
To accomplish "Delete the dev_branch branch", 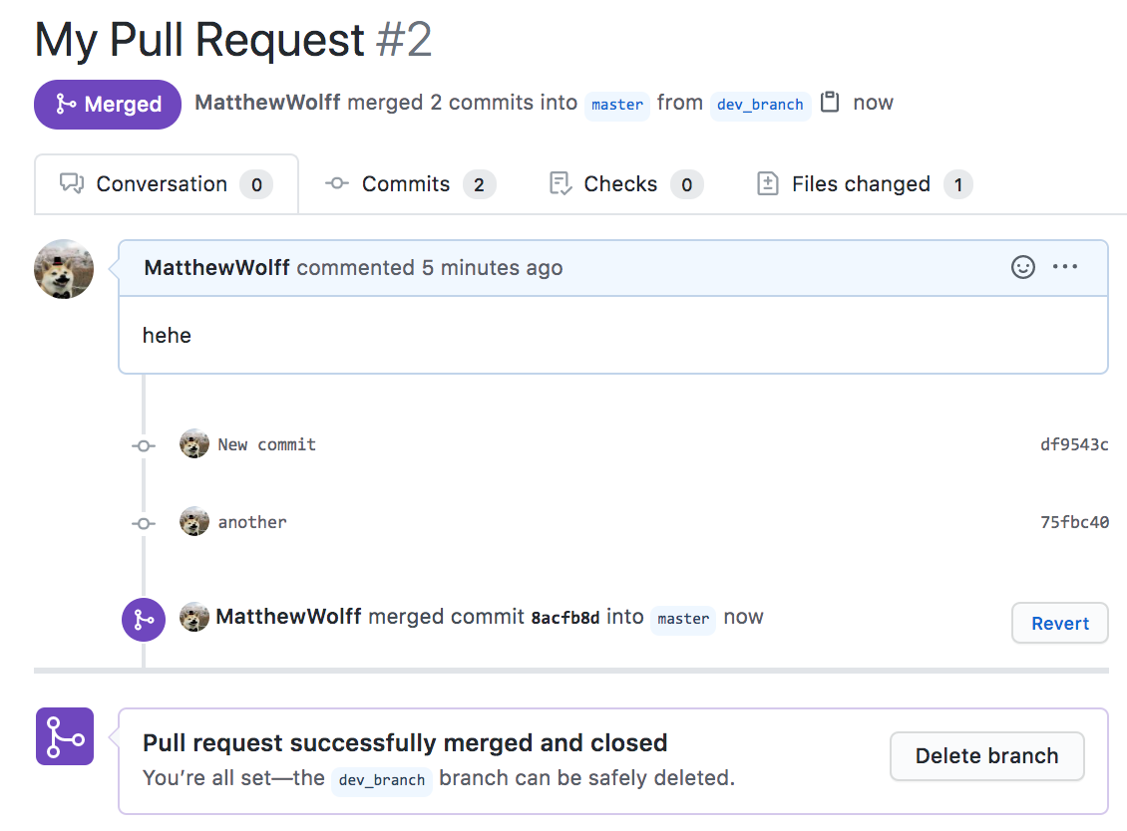I will [986, 756].
